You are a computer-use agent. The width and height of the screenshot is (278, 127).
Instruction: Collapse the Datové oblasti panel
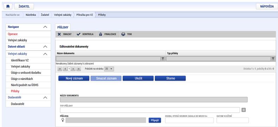(45, 47)
